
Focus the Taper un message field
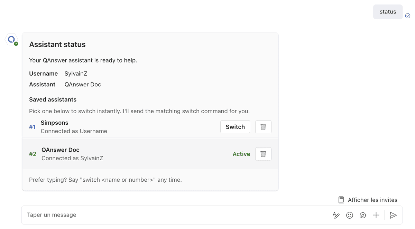point(212,215)
